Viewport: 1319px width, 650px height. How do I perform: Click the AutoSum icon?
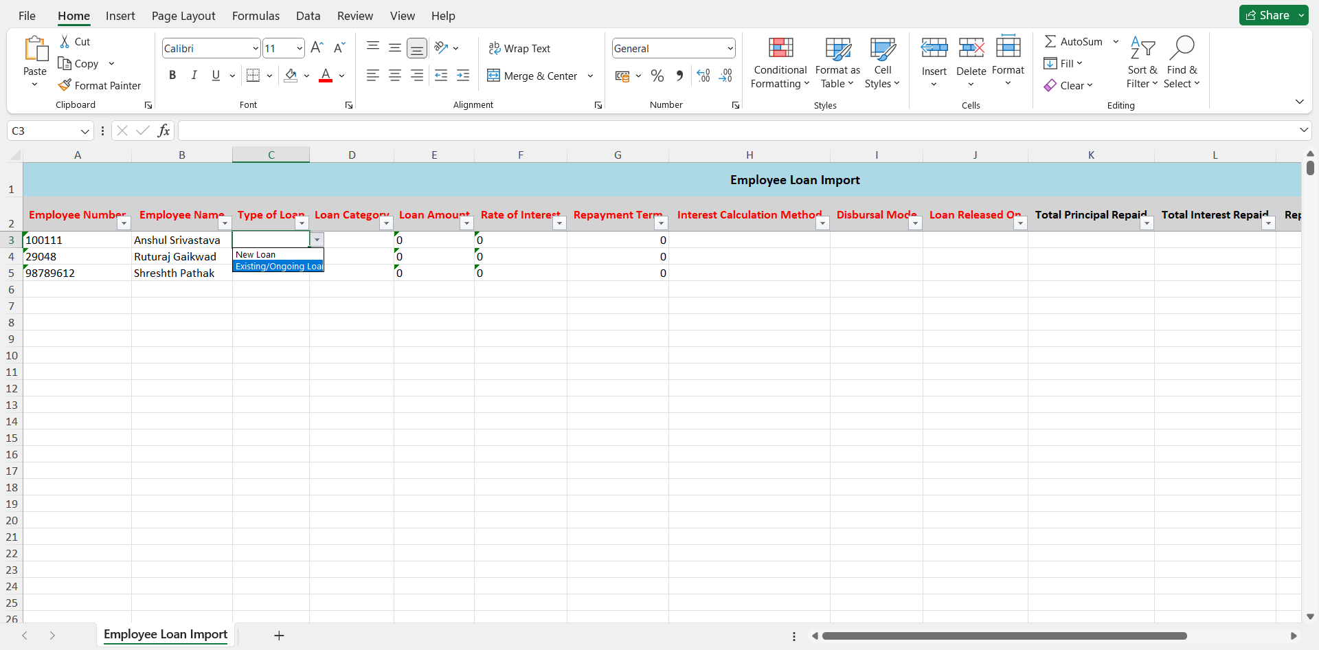pyautogui.click(x=1050, y=41)
